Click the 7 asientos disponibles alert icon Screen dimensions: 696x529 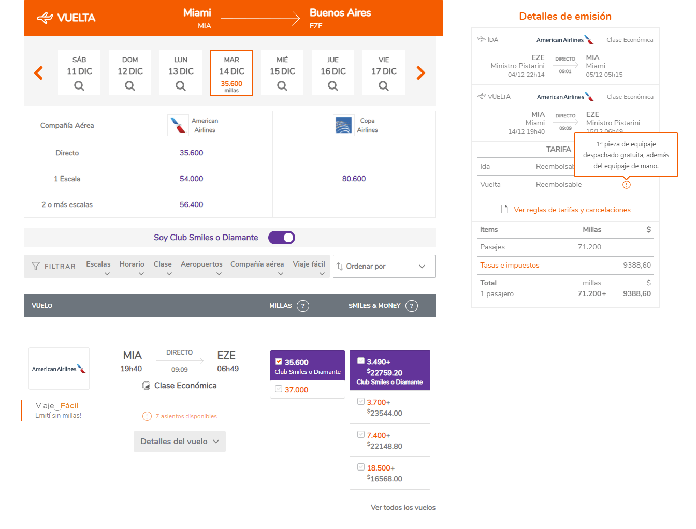pyautogui.click(x=147, y=416)
